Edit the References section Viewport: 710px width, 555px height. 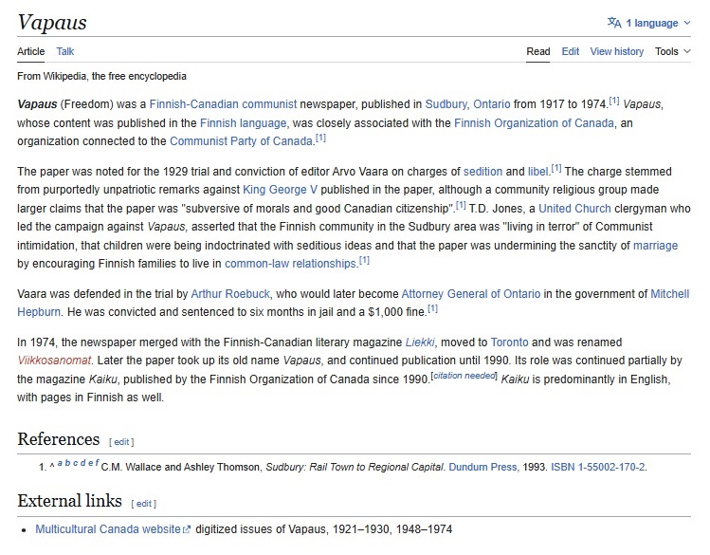pos(121,442)
